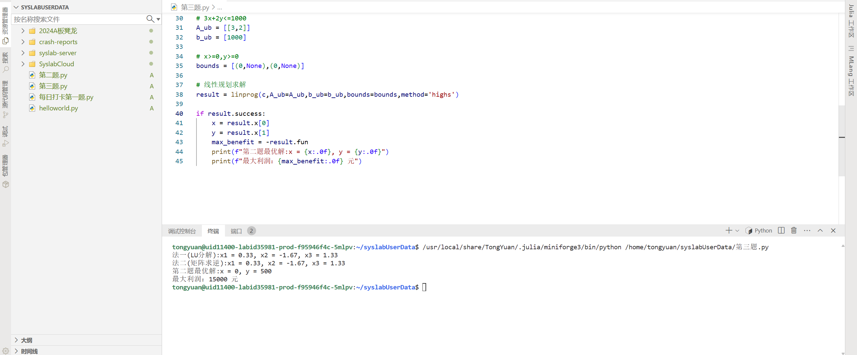Open the 资源管理器 explorer sidebar view
The image size is (857, 355).
tap(5, 26)
